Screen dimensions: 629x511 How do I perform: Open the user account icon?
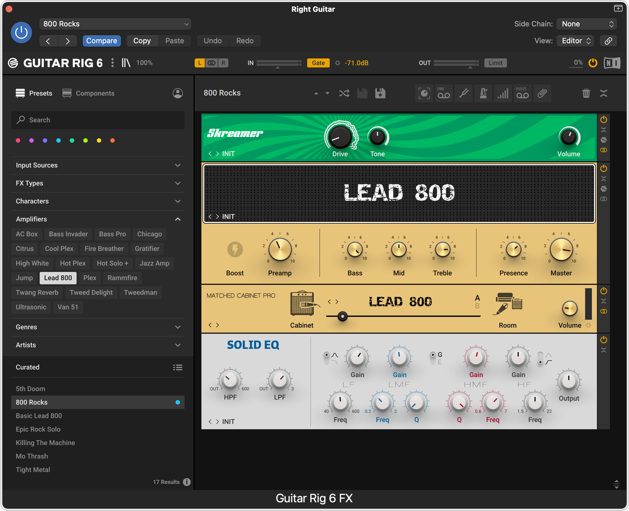(x=178, y=93)
